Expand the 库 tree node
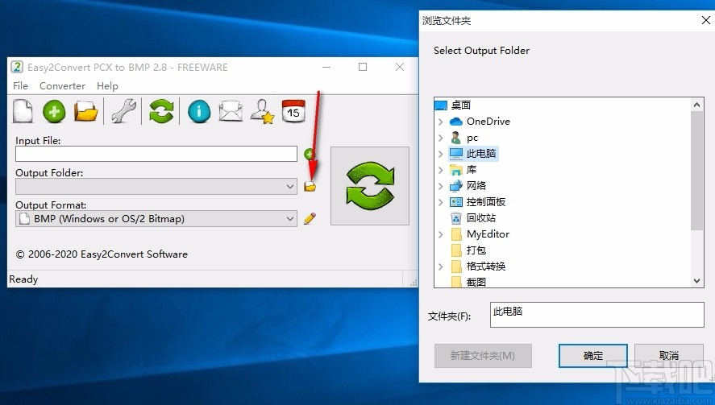 pyautogui.click(x=440, y=170)
